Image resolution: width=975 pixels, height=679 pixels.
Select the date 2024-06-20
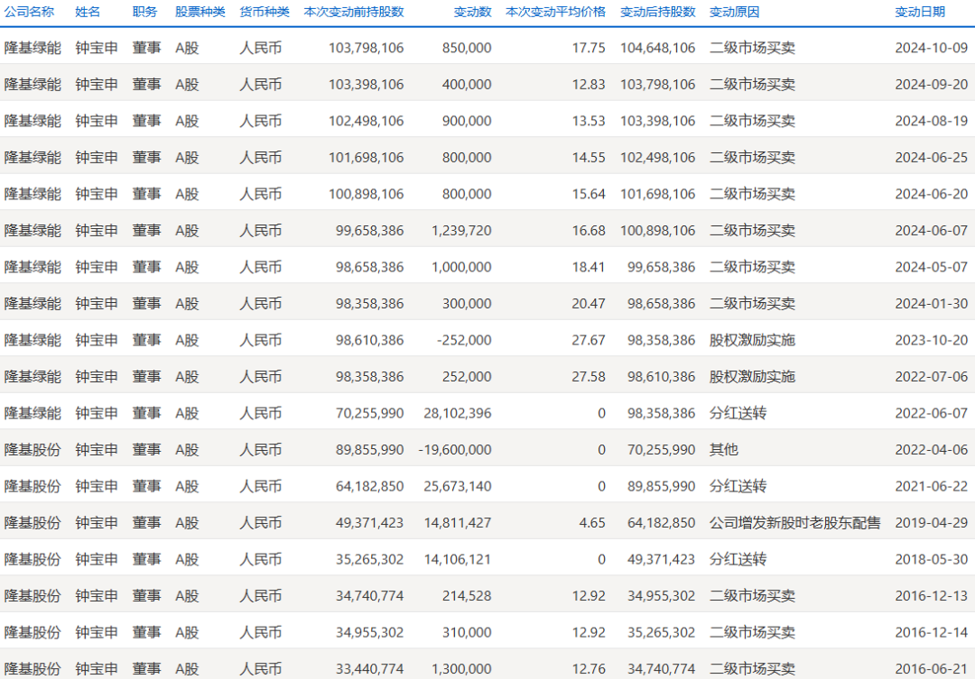coord(932,194)
